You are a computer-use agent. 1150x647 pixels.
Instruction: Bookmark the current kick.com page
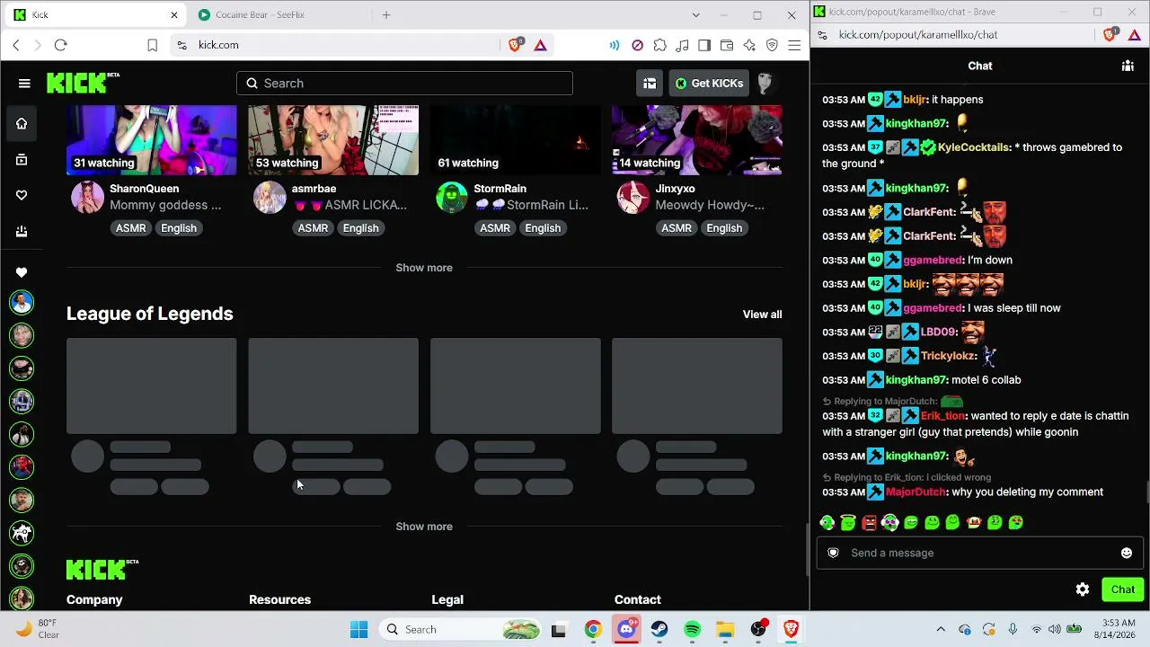pos(153,45)
